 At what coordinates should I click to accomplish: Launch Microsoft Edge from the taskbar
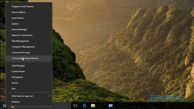(x=84, y=106)
